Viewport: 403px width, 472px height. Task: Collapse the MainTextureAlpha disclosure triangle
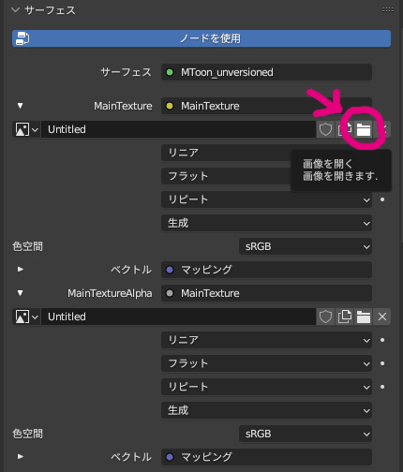(x=21, y=293)
